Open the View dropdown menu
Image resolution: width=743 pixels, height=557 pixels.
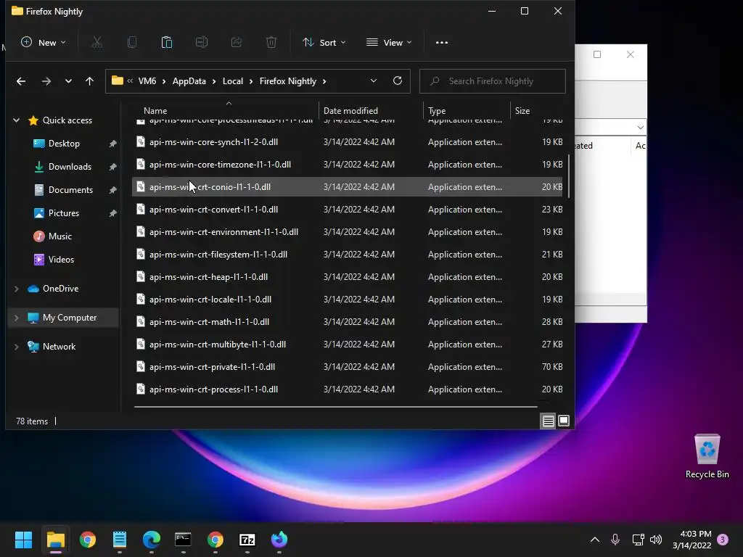point(389,43)
